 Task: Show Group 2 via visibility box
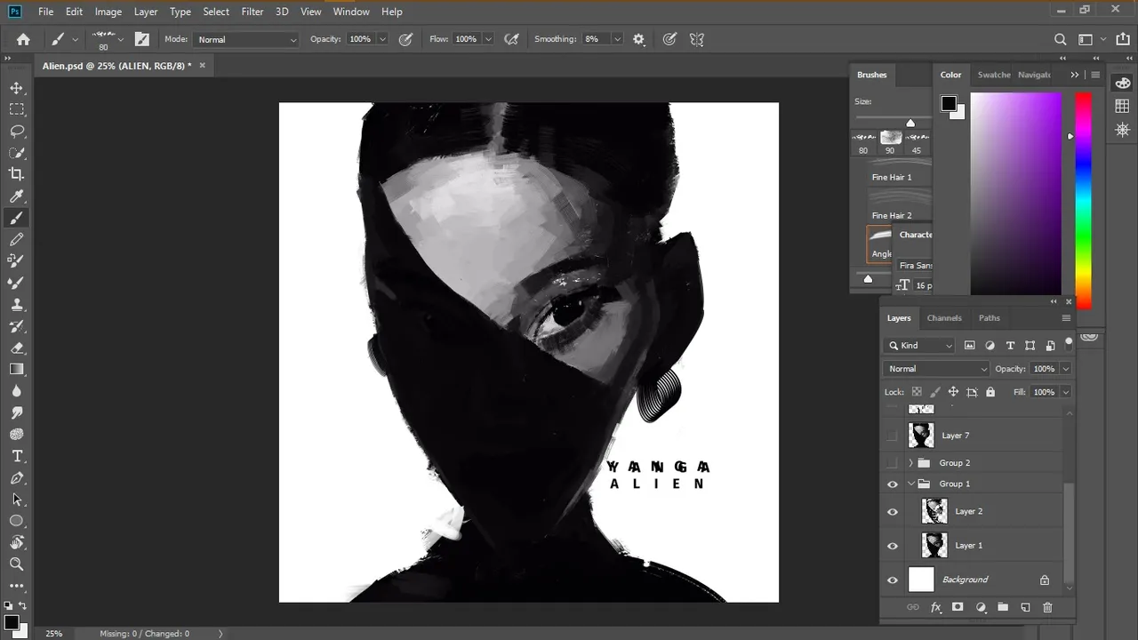[893, 463]
